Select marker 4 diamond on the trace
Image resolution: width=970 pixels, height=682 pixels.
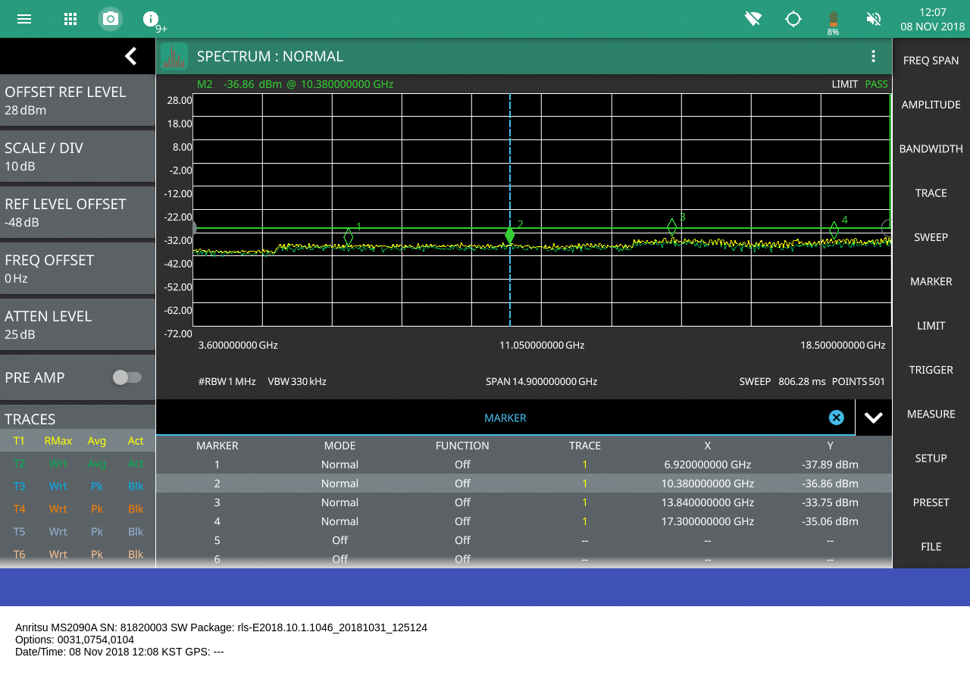(834, 230)
